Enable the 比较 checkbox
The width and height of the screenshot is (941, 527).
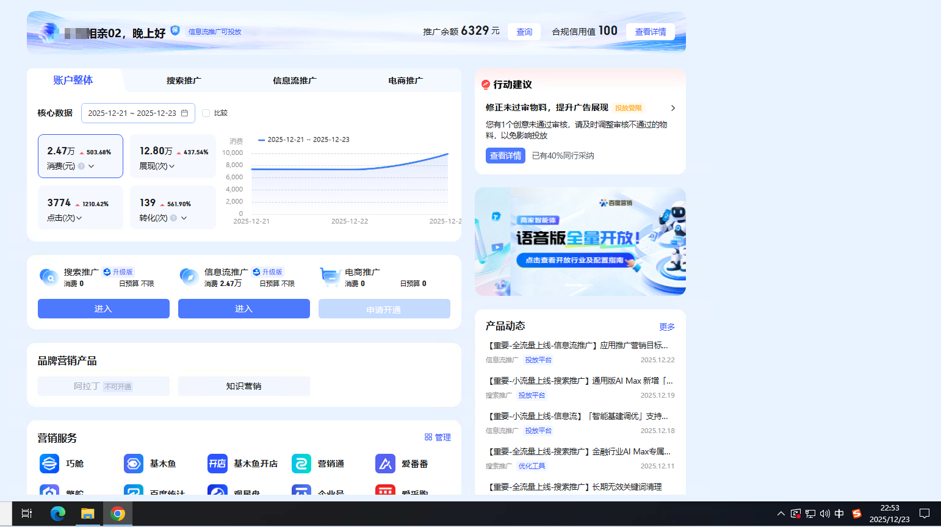coord(206,113)
